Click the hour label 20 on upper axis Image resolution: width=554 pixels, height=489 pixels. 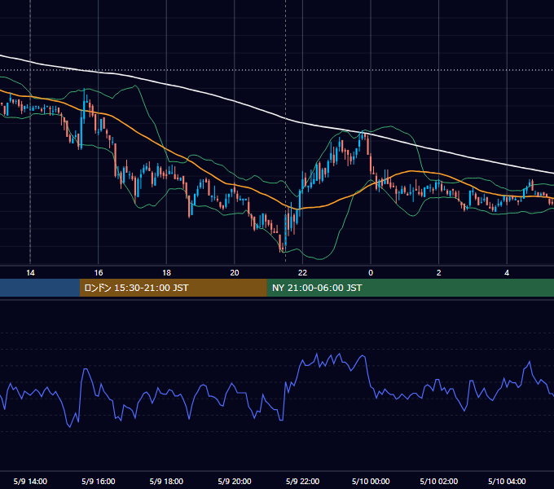[235, 273]
